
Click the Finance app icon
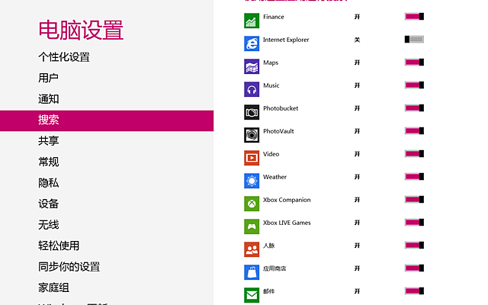pos(252,21)
